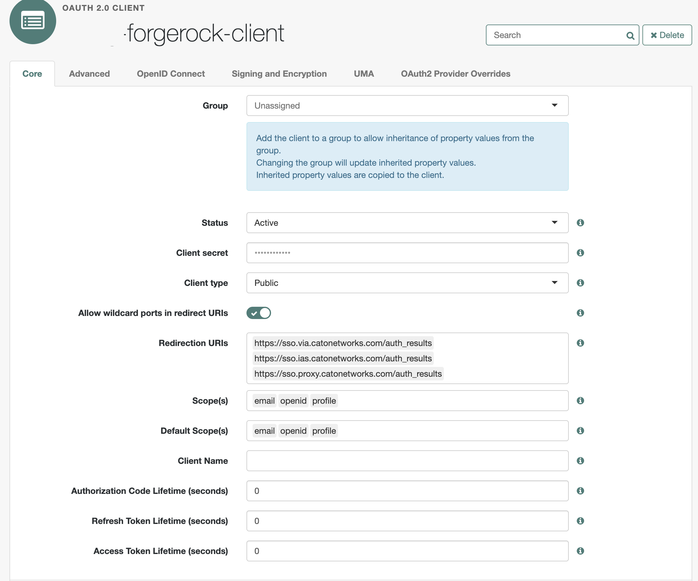Go to the Signing and Encryption tab
Image resolution: width=698 pixels, height=581 pixels.
point(279,74)
